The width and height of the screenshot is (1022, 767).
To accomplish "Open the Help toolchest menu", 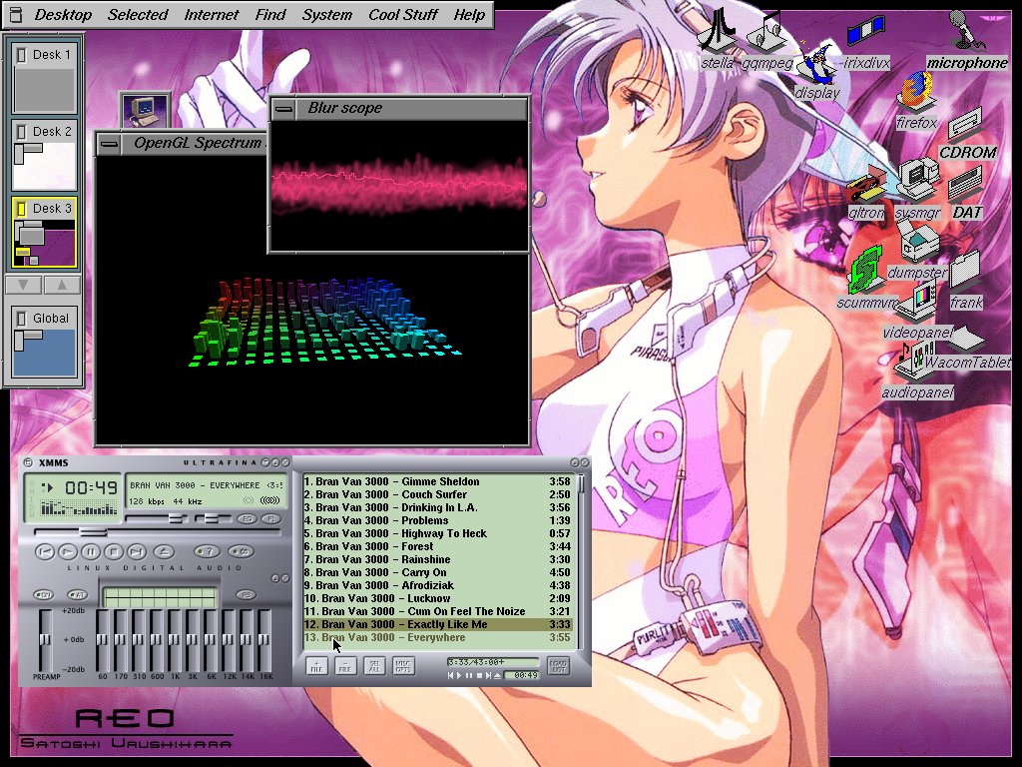I will (469, 14).
